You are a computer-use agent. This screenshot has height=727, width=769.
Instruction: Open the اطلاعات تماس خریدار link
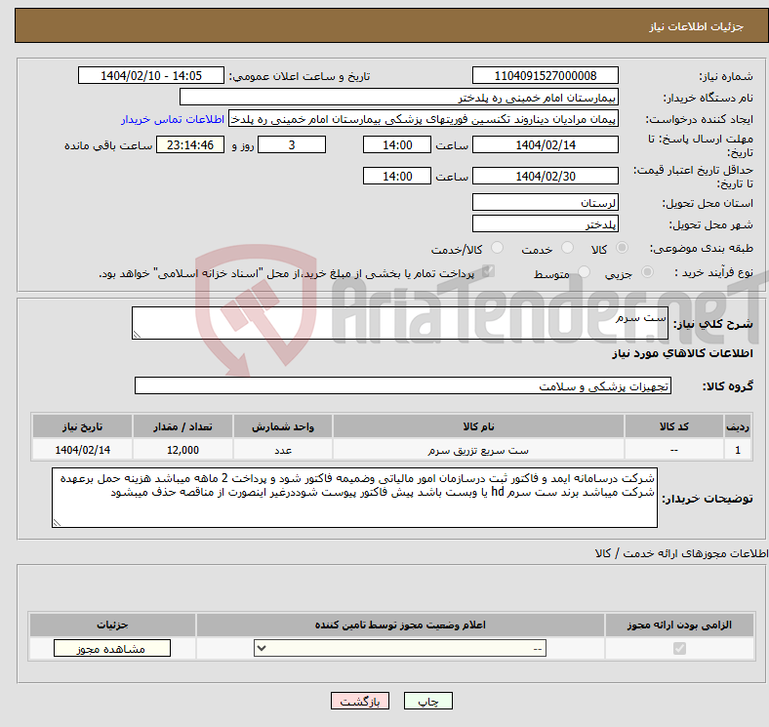click(x=173, y=119)
